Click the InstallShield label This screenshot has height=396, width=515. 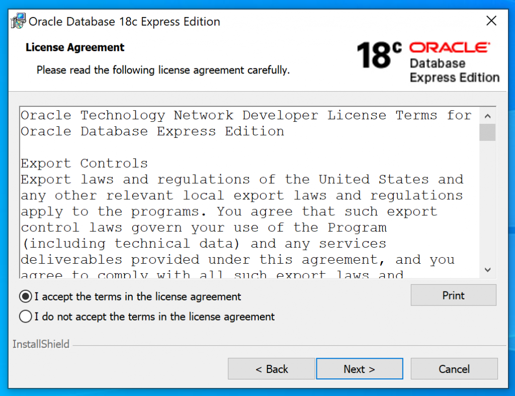41,345
